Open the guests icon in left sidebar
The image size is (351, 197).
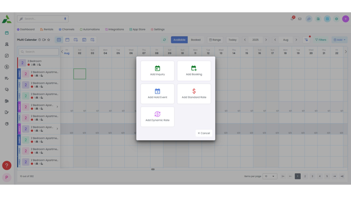[7, 44]
